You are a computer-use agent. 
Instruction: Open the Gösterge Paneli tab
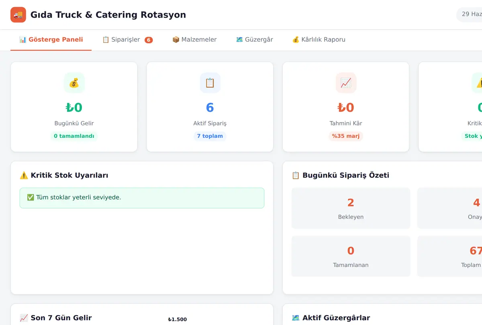[x=51, y=40]
